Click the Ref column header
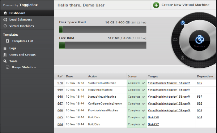 (x=60, y=76)
